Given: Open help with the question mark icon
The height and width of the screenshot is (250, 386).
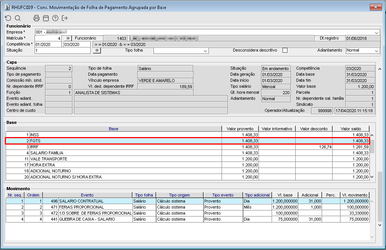Looking at the screenshot, I should pos(55,18).
